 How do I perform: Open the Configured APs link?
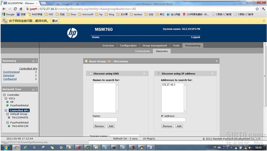pos(10,79)
